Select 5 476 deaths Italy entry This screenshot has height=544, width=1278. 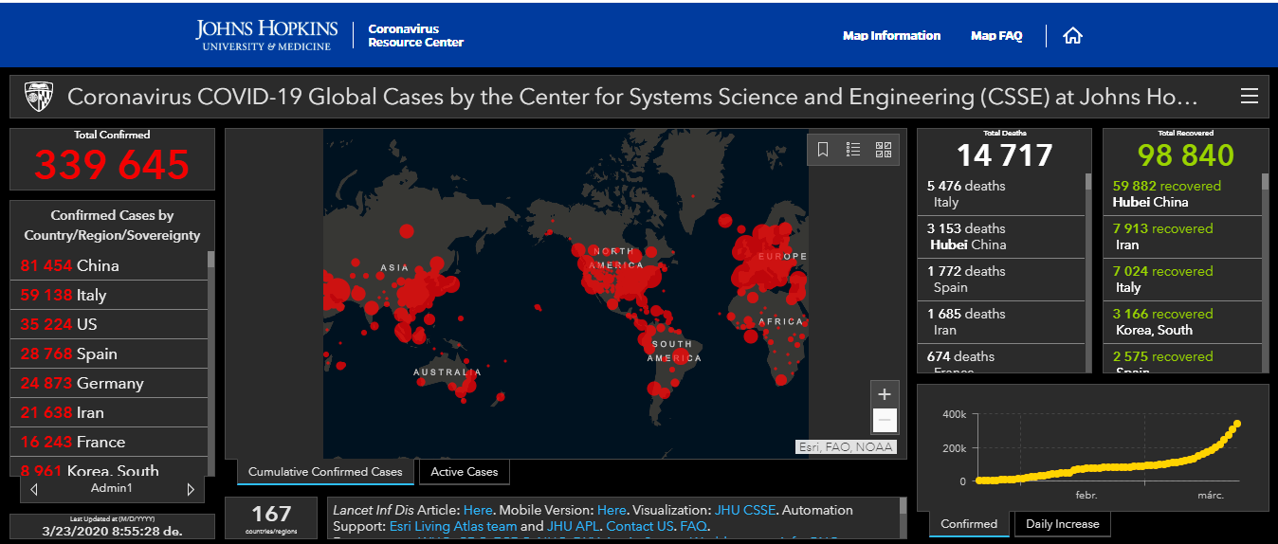tap(1001, 194)
